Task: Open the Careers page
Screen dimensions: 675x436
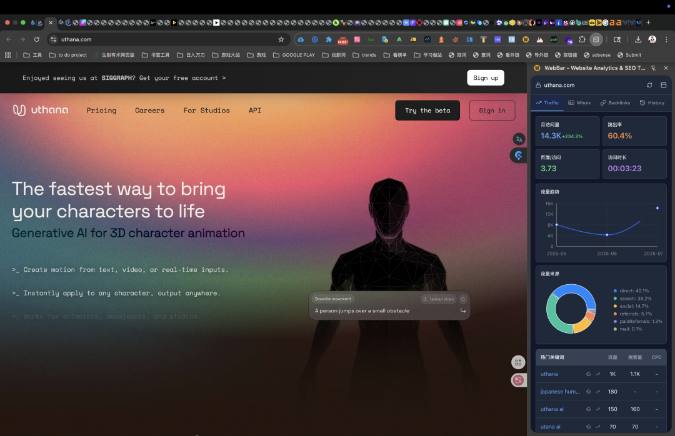Action: (150, 111)
